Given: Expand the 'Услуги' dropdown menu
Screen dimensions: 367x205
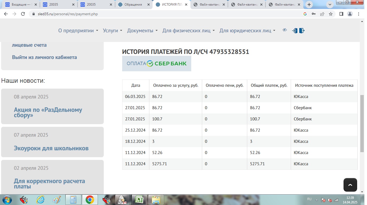Looking at the screenshot, I should pos(112,31).
